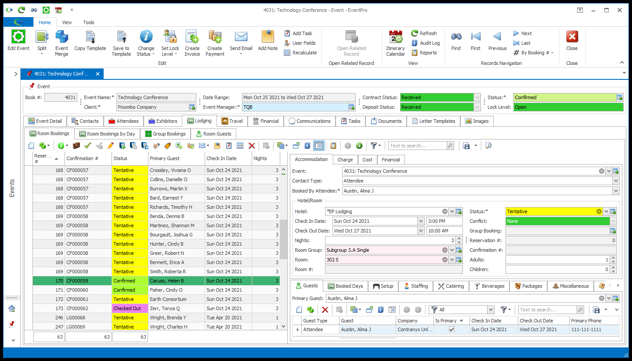Screen dimensions: 632x361
Task: Click the handshake icon in bookings toolbar
Action: click(x=156, y=146)
